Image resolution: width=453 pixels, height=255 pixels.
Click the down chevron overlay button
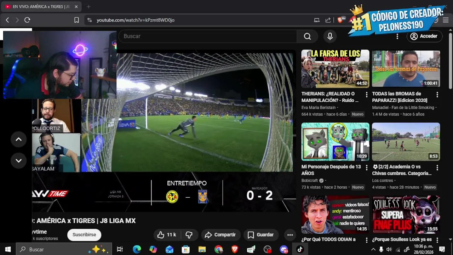[19, 160]
